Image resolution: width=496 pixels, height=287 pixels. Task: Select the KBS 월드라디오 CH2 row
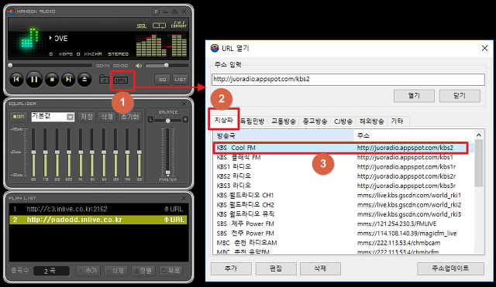point(344,204)
